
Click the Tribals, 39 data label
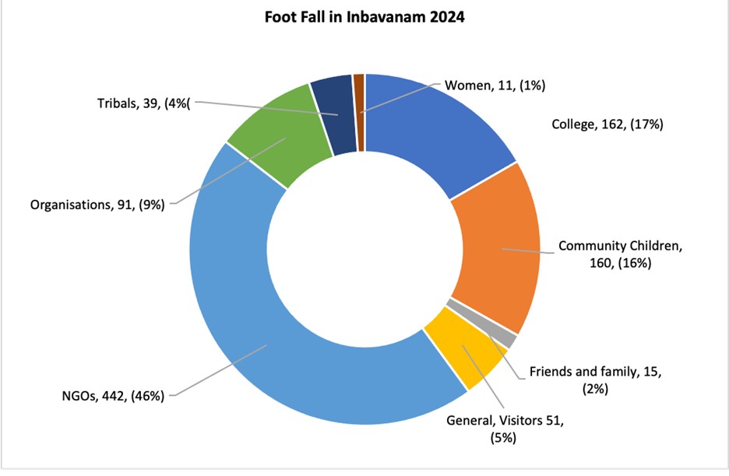click(144, 103)
